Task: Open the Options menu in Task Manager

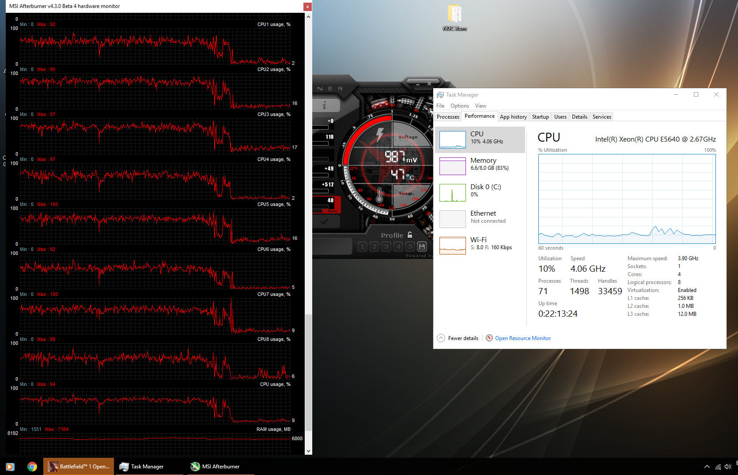Action: 460,106
